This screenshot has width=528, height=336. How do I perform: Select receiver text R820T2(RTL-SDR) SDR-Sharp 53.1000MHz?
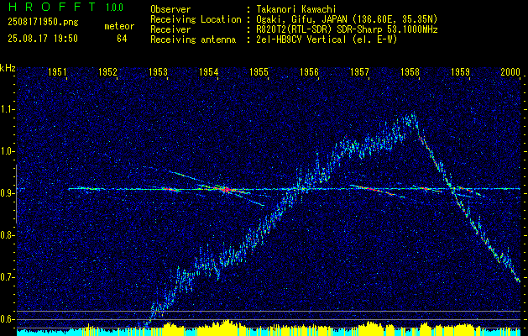(347, 29)
